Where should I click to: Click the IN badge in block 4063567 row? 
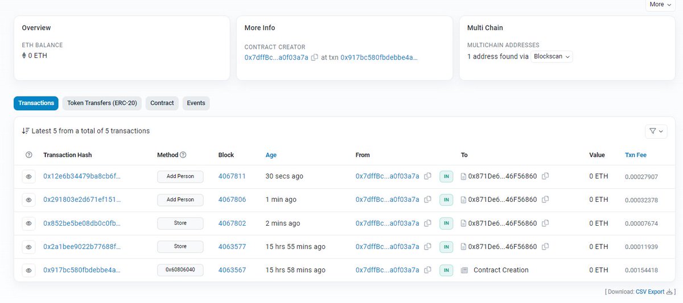pyautogui.click(x=446, y=270)
